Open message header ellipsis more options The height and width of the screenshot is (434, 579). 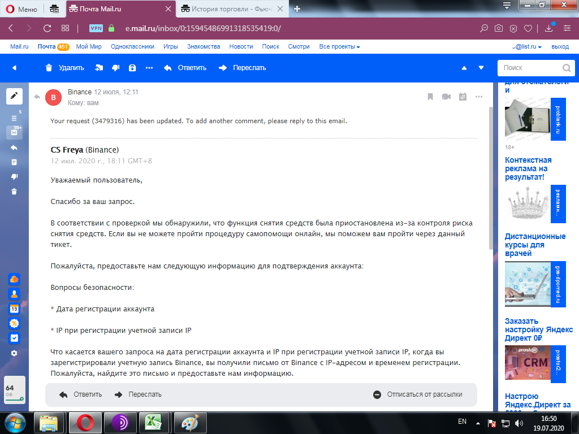pos(479,97)
